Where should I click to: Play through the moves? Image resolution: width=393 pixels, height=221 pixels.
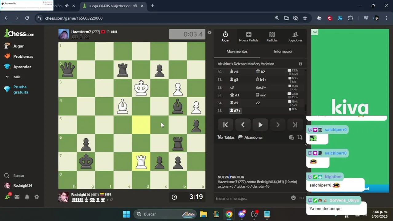pyautogui.click(x=260, y=125)
